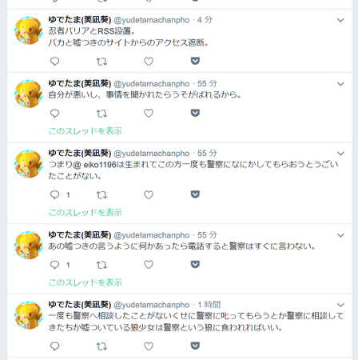358x360 pixels.
Task: Retweet the tweet mentioning @eiko1196
Action: [x=101, y=195]
